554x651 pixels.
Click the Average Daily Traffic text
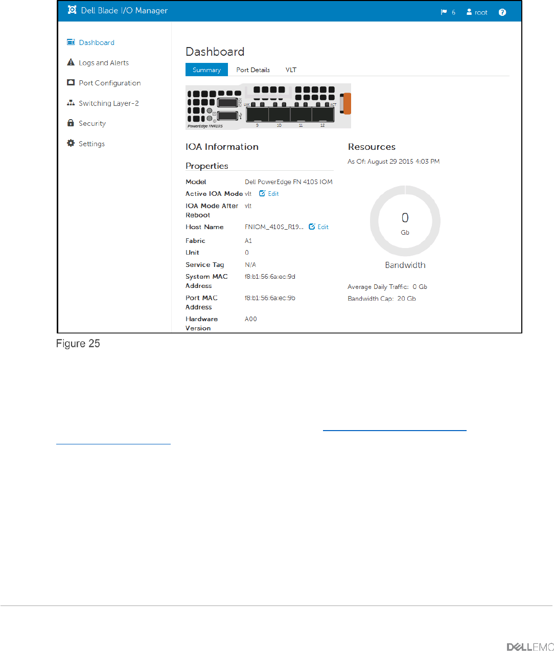(387, 287)
